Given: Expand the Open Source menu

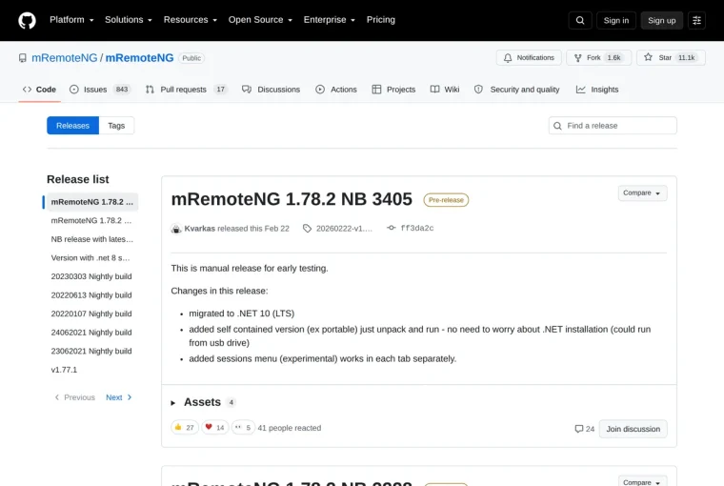Looking at the screenshot, I should point(260,20).
